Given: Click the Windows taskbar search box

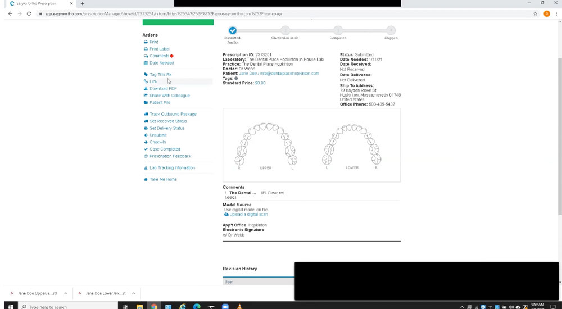Looking at the screenshot, I should (x=67, y=307).
